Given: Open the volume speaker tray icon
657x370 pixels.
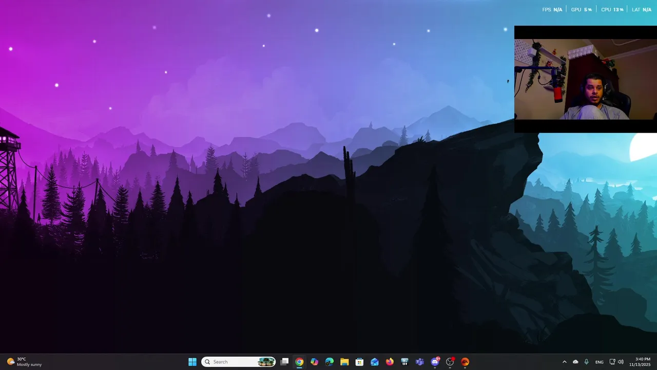Looking at the screenshot, I should (621, 362).
